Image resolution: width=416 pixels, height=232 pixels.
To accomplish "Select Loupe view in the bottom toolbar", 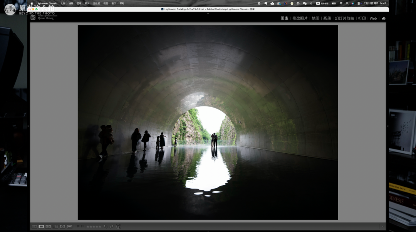I will pos(41,227).
